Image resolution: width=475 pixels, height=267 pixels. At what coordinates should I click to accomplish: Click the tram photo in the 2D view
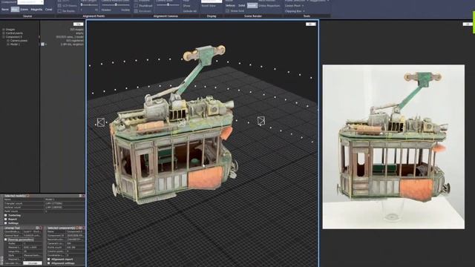pyautogui.click(x=393, y=147)
